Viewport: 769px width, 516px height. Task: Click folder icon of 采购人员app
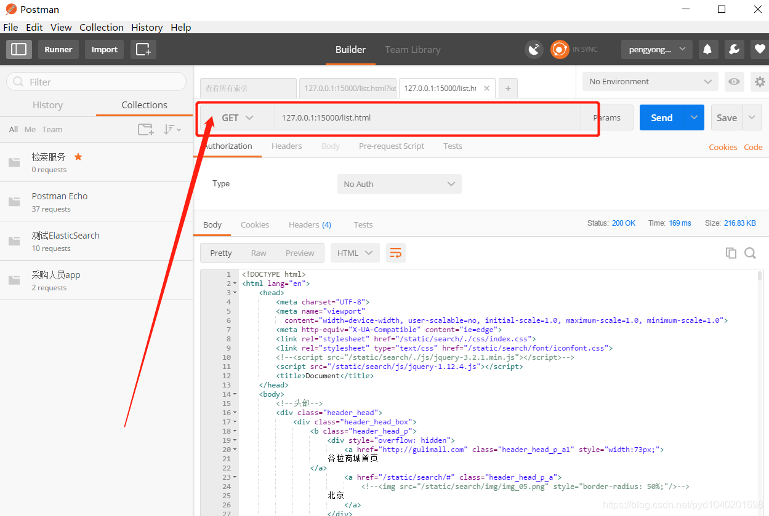pyautogui.click(x=14, y=280)
